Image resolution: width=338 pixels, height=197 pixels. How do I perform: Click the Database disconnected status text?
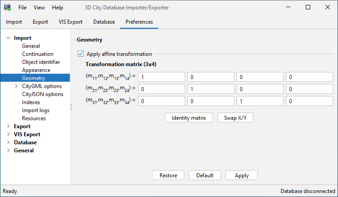coord(308,191)
